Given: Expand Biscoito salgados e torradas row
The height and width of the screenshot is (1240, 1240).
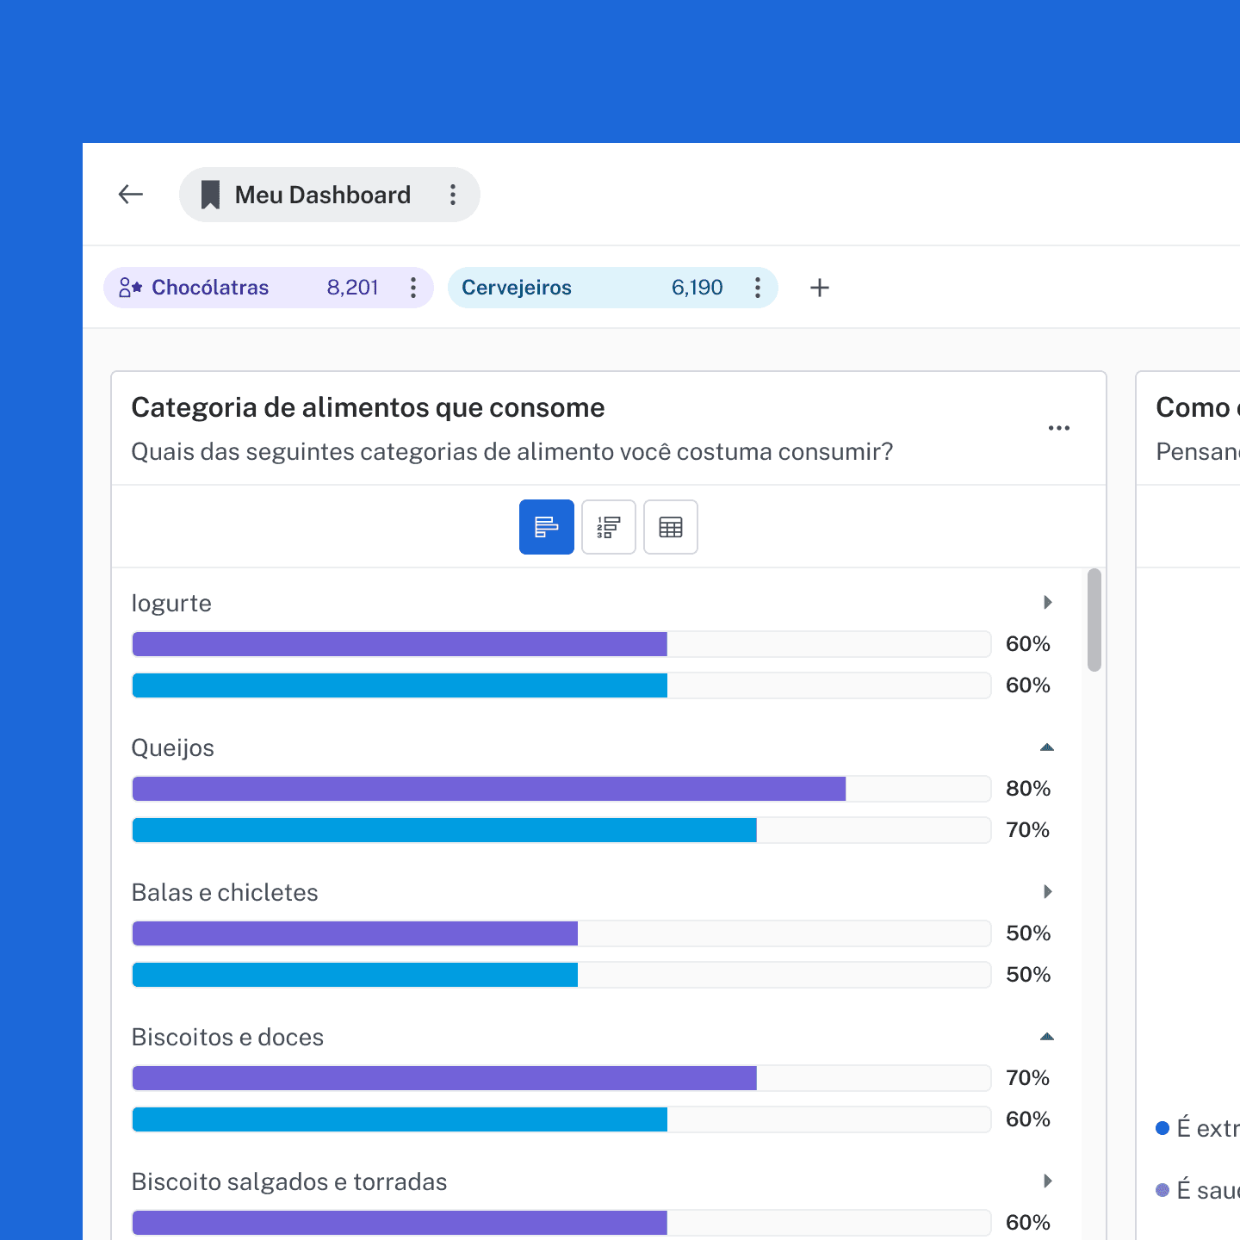Looking at the screenshot, I should [x=1047, y=1181].
